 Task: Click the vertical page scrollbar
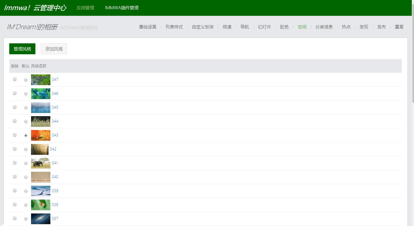click(x=413, y=55)
